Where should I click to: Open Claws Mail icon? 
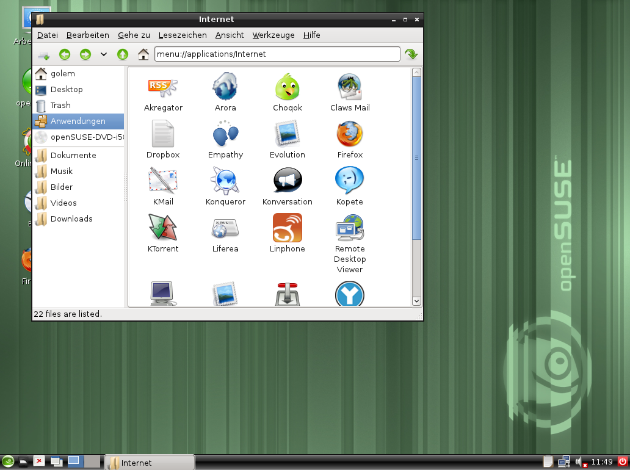(x=350, y=87)
